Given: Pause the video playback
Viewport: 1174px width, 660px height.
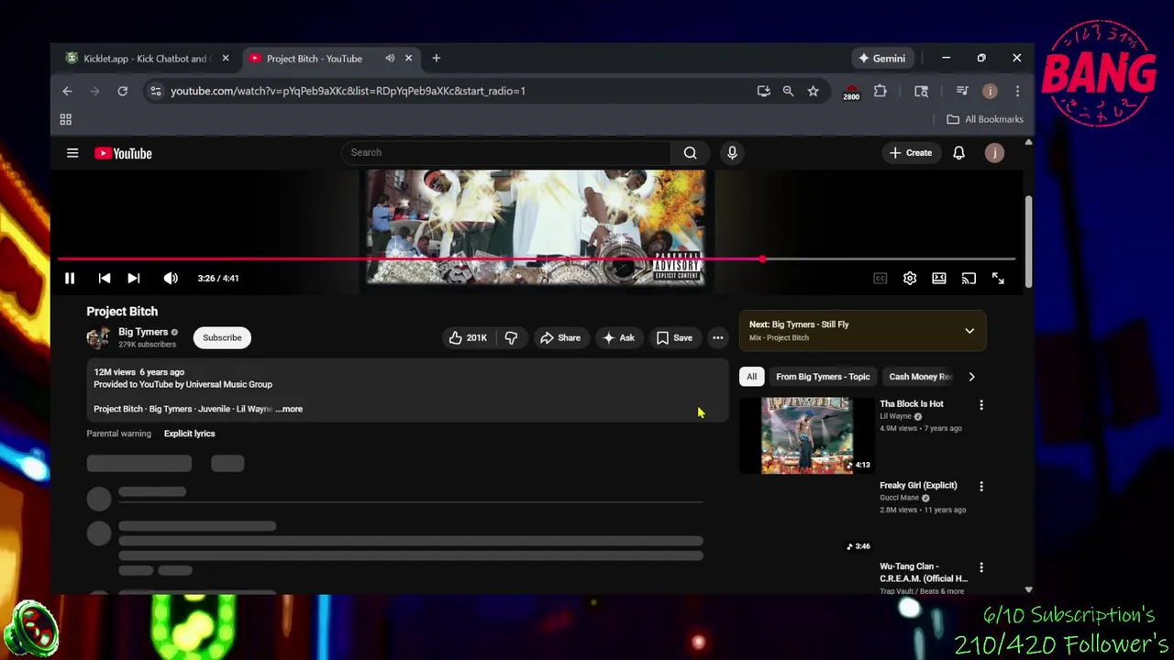Looking at the screenshot, I should pyautogui.click(x=70, y=278).
